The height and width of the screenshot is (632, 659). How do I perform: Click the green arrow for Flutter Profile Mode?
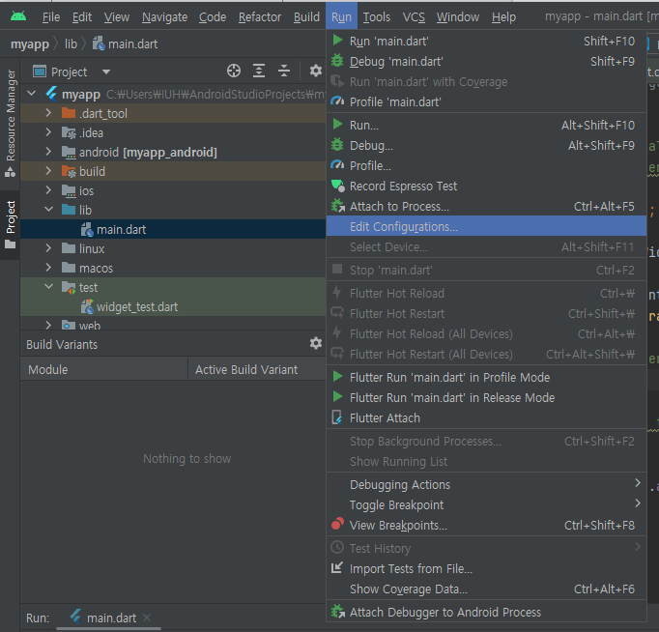[x=337, y=377]
